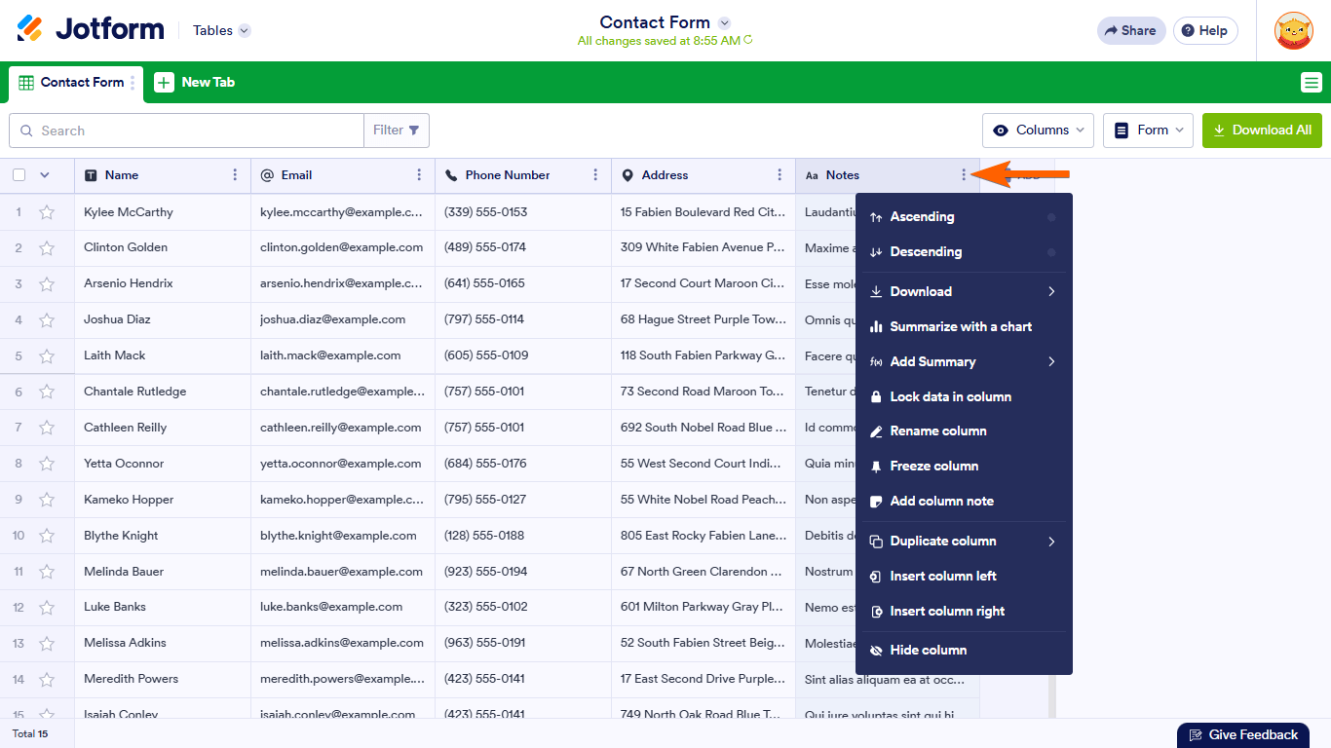Screen dimensions: 1331x748
Task: Click the Name column header
Action: 163,175
